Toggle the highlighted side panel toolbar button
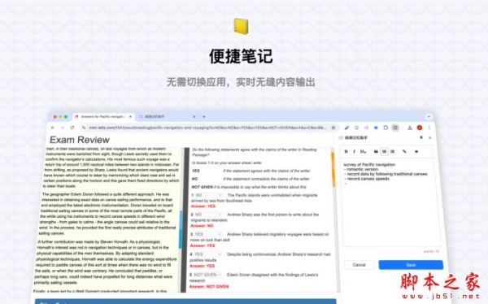The height and width of the screenshot is (304, 488). click(395, 128)
